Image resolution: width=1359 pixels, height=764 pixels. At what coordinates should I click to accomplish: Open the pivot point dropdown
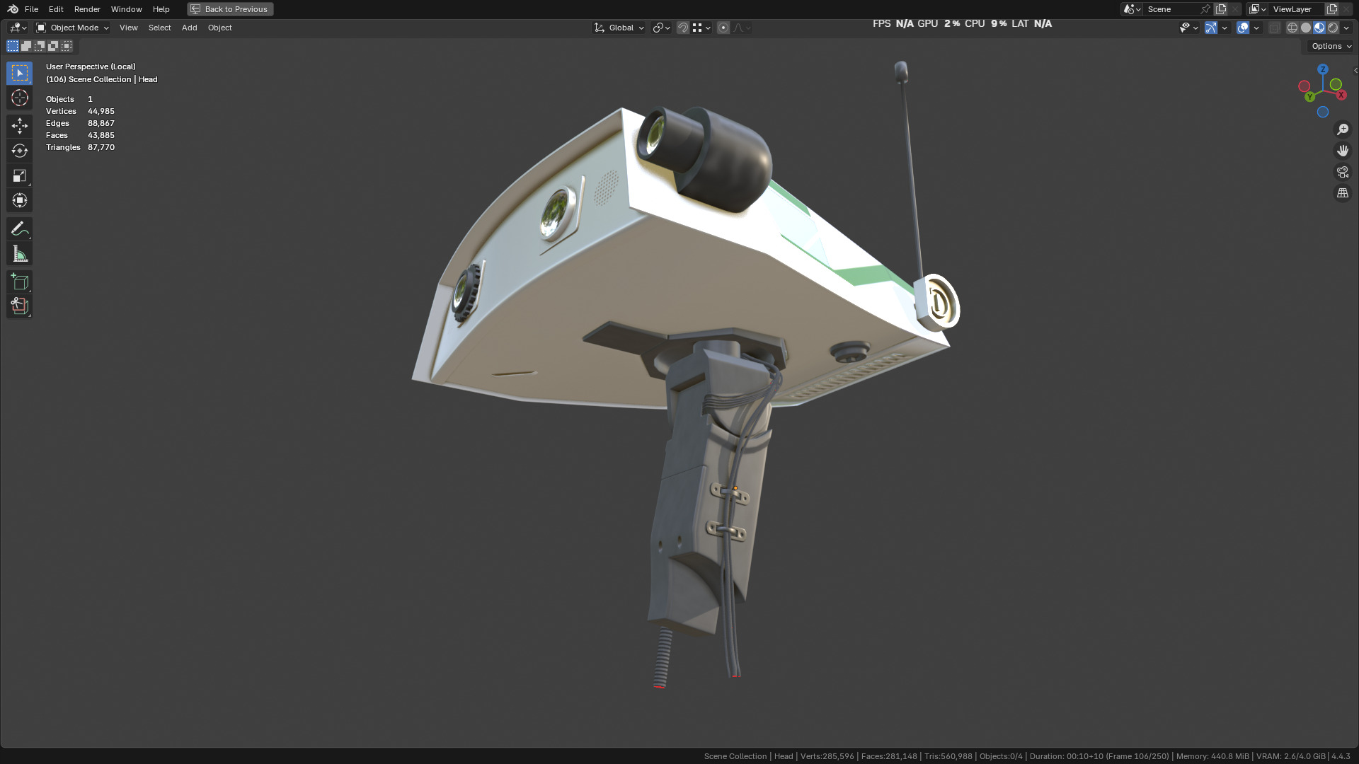tap(661, 28)
